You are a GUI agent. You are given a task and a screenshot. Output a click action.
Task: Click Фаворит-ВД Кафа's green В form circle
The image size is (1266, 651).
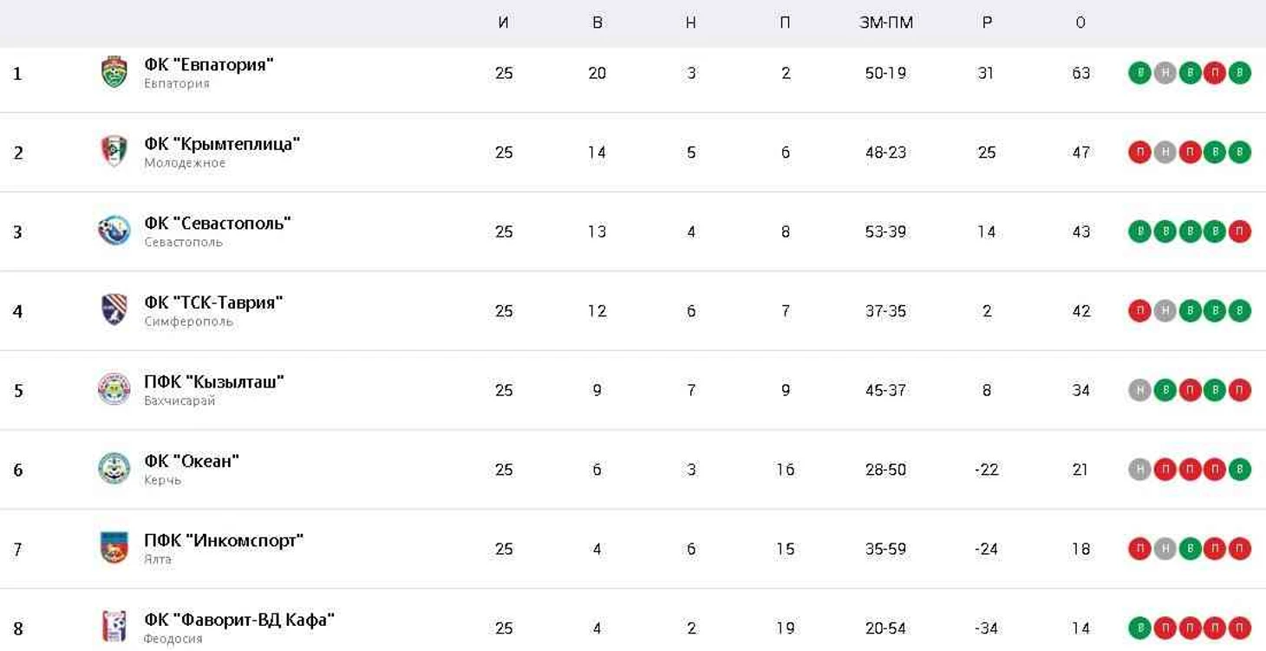pyautogui.click(x=1139, y=628)
